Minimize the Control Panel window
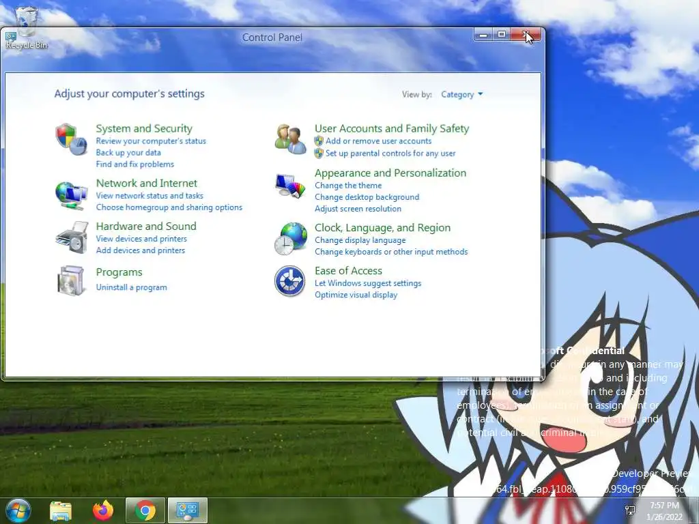Image resolution: width=699 pixels, height=524 pixels. coord(483,35)
